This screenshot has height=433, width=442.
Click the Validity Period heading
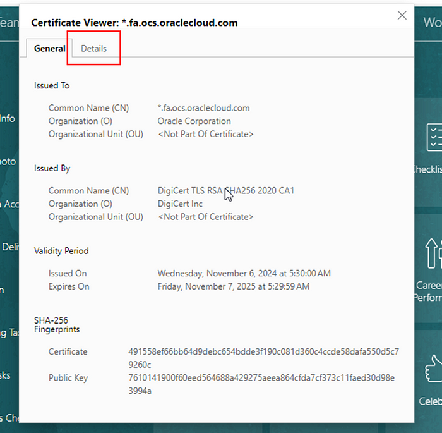pos(61,251)
